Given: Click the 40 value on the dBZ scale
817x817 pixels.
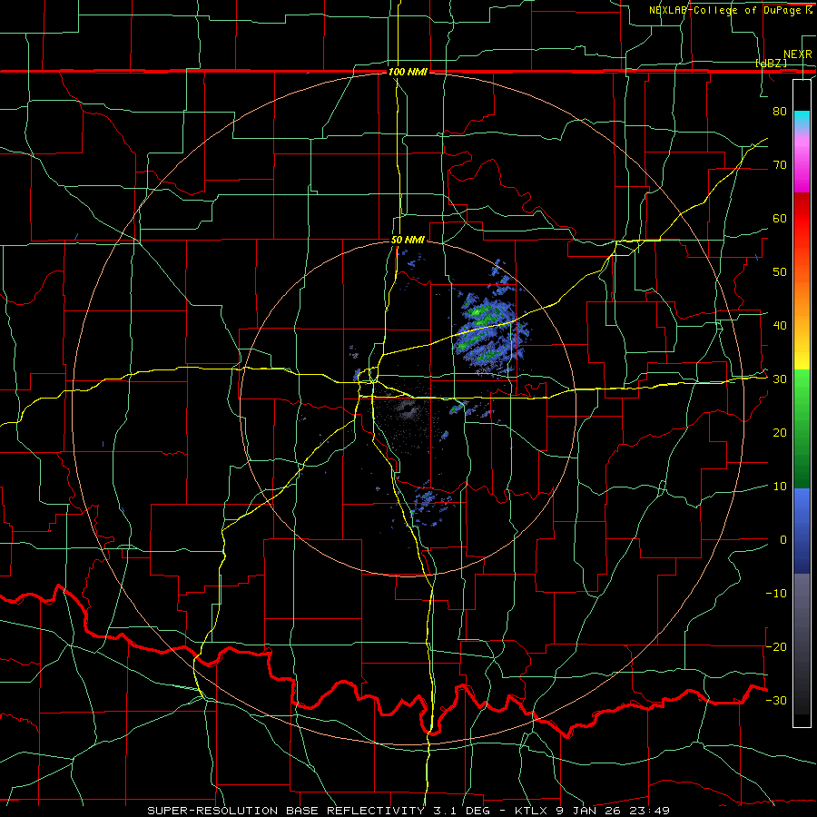Looking at the screenshot, I should point(780,326).
